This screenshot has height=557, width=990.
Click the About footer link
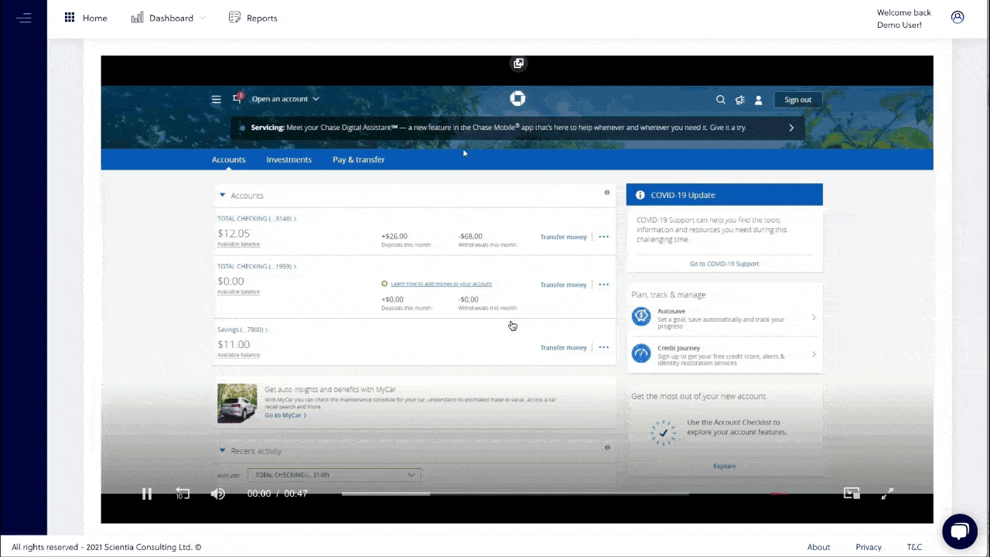click(818, 547)
